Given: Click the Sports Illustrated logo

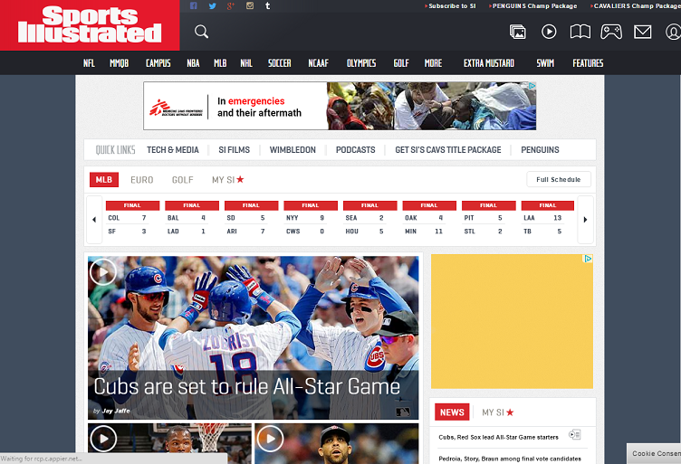Looking at the screenshot, I should click(x=90, y=25).
